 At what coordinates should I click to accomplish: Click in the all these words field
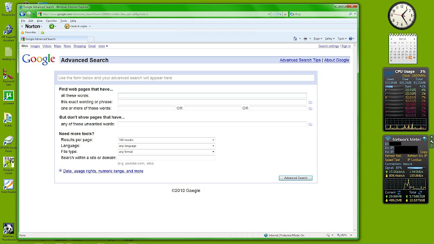(x=212, y=95)
